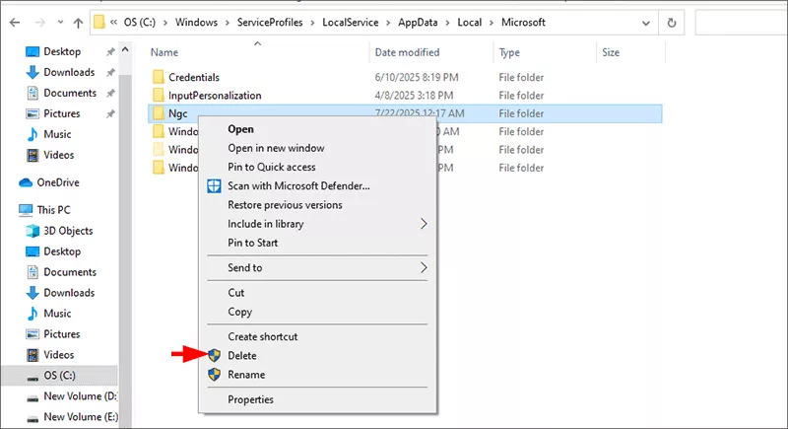Image resolution: width=788 pixels, height=429 pixels.
Task: Select the Ngc folder icon
Action: point(159,113)
